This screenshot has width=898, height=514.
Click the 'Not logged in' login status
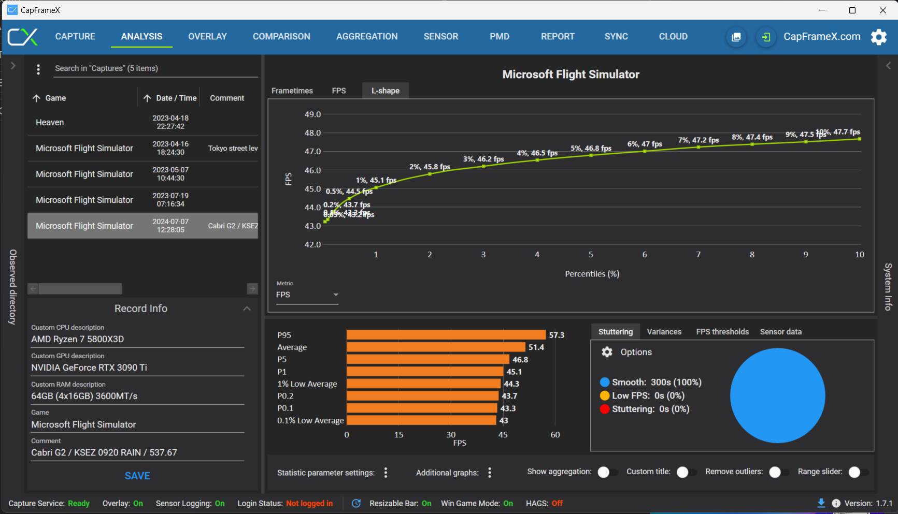click(x=309, y=504)
